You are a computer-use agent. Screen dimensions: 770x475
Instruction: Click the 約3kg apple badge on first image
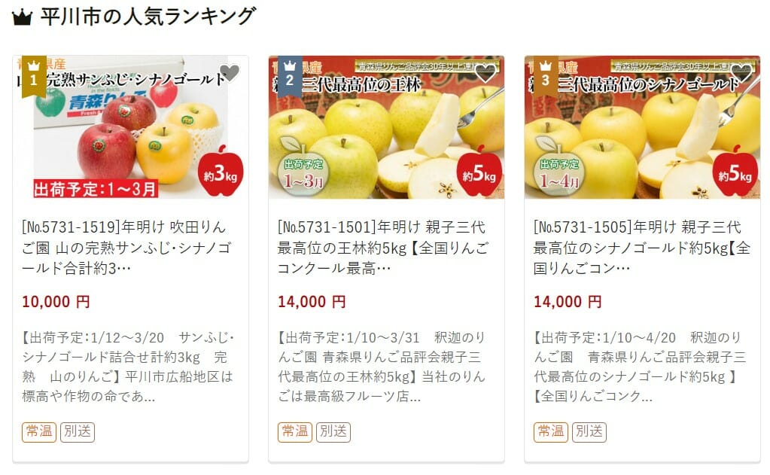coord(221,171)
